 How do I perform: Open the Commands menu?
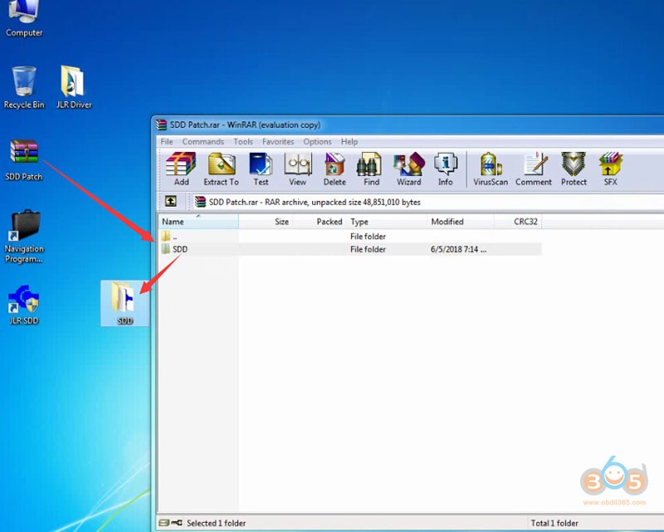pos(203,141)
